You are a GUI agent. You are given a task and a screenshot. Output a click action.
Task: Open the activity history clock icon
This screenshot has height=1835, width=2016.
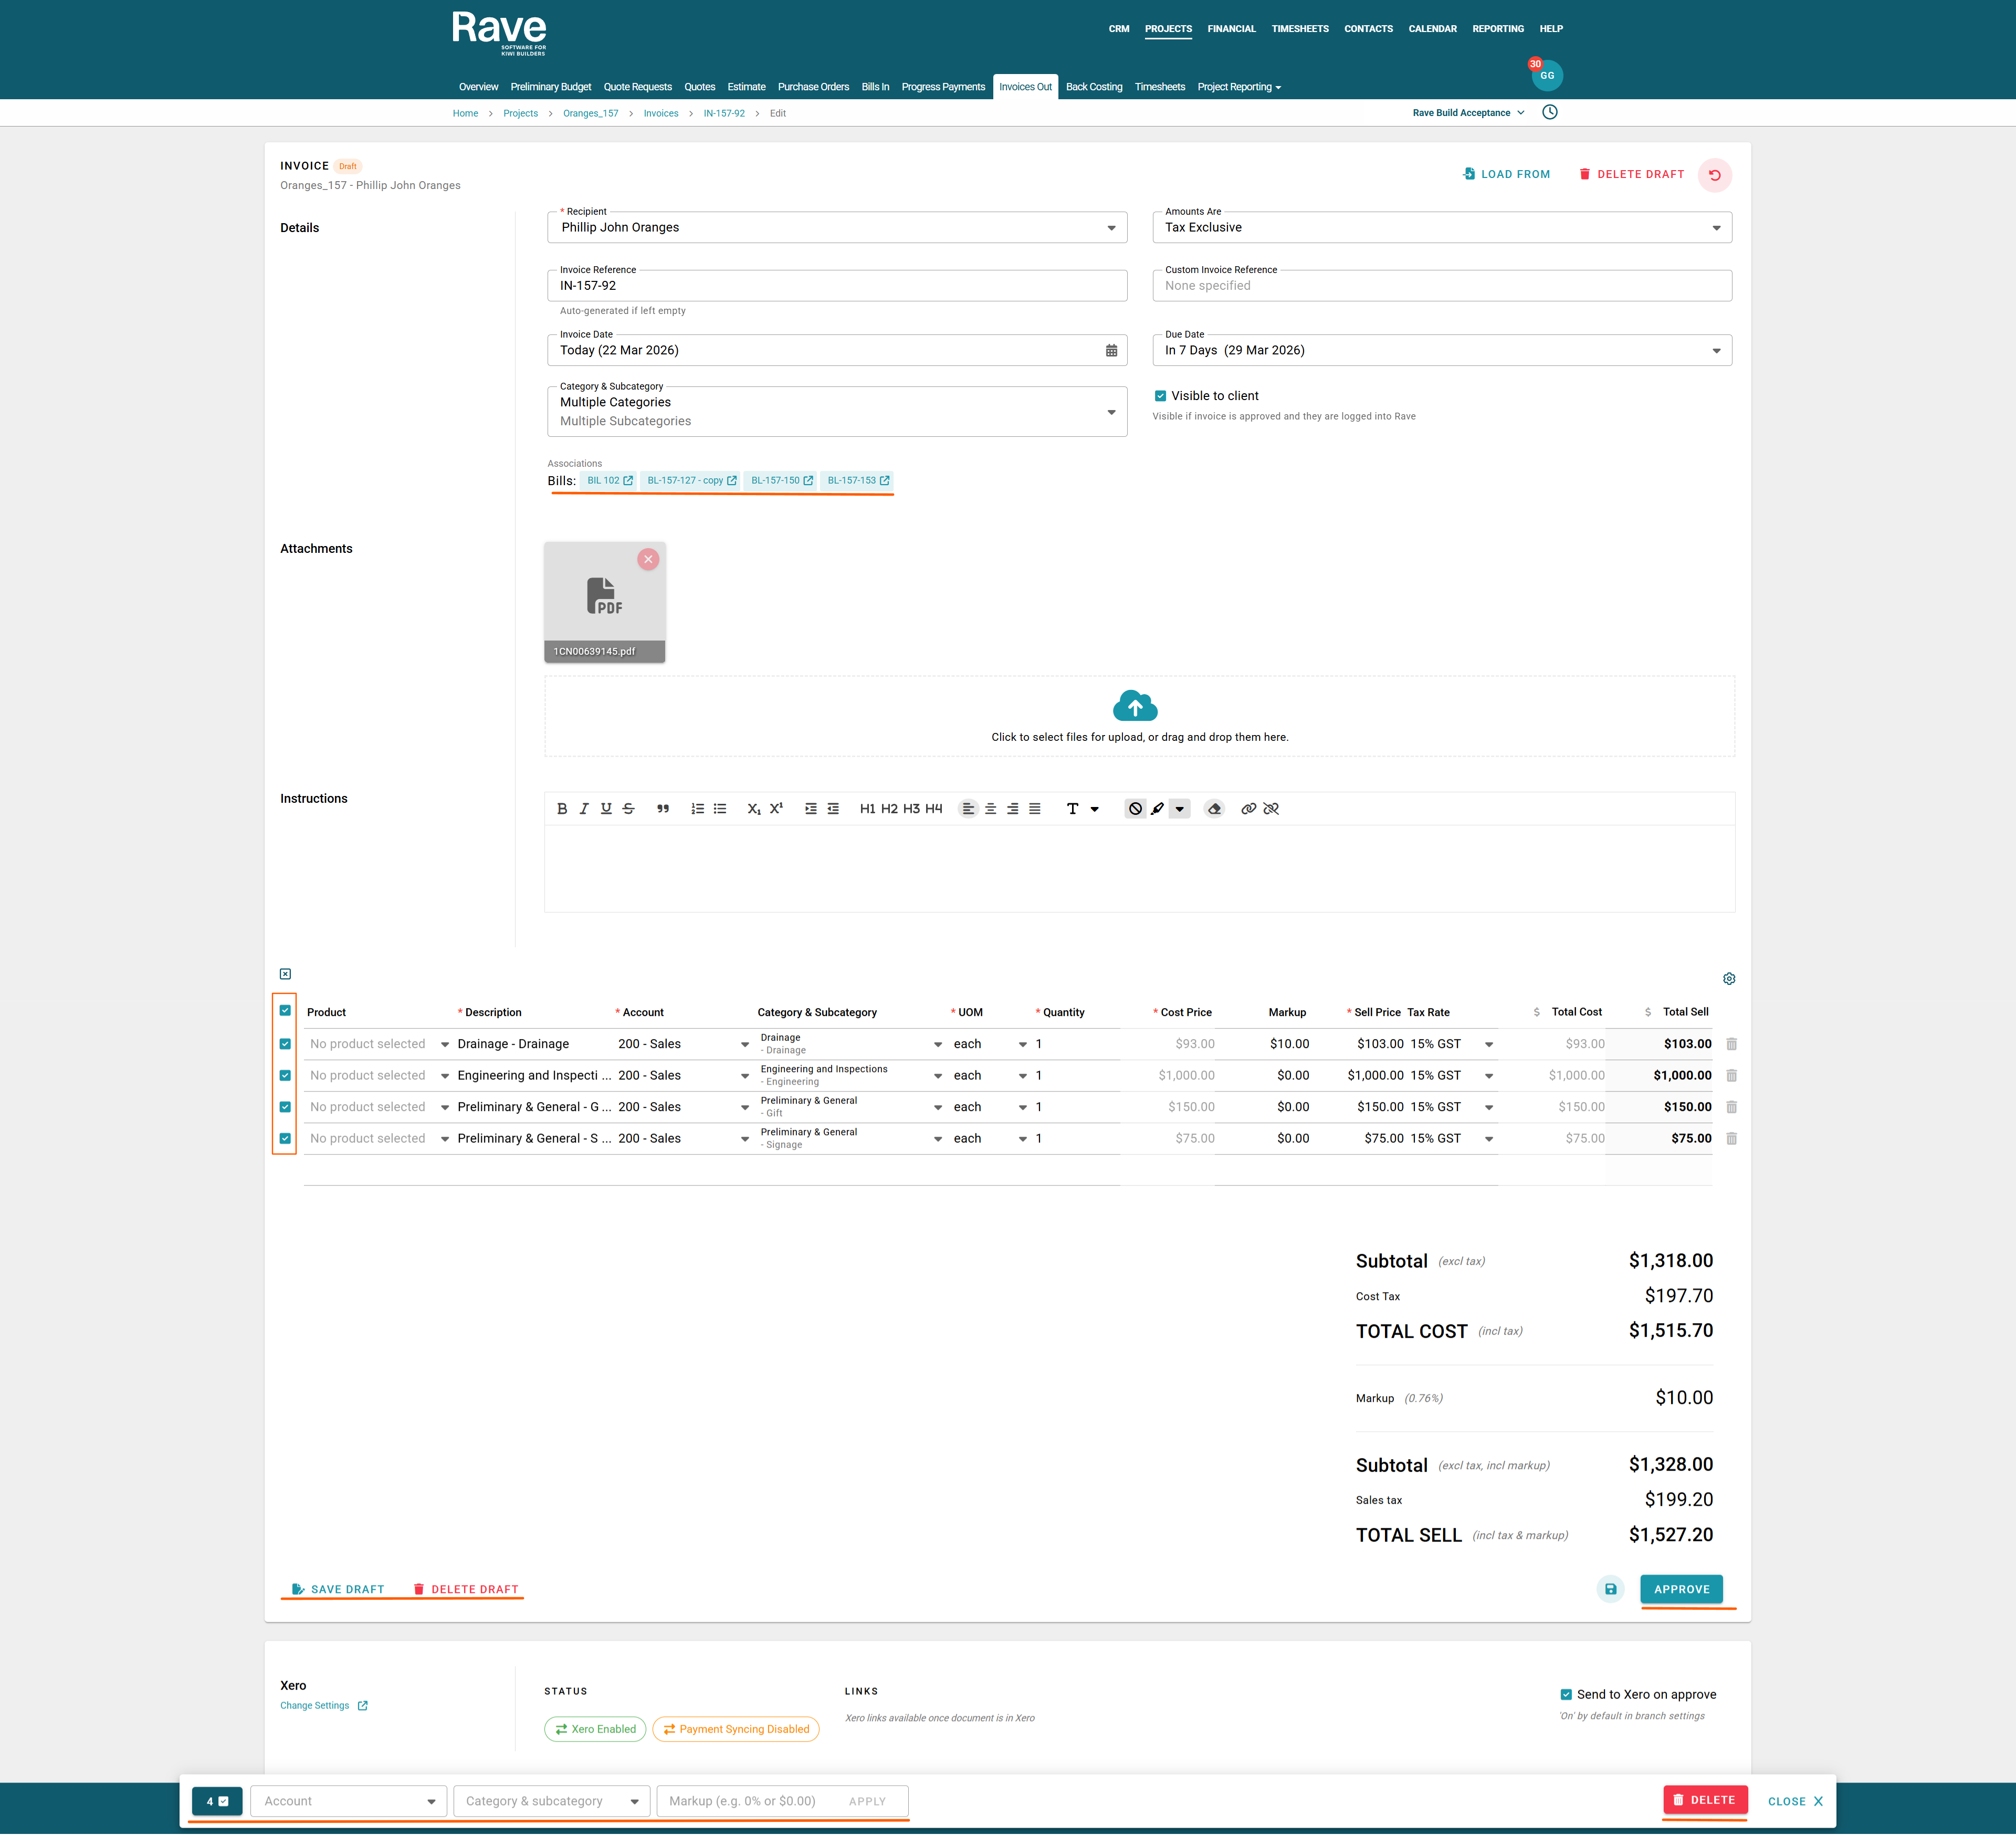click(1549, 112)
